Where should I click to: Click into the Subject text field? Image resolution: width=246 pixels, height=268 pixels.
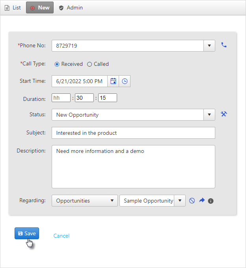coord(133,133)
